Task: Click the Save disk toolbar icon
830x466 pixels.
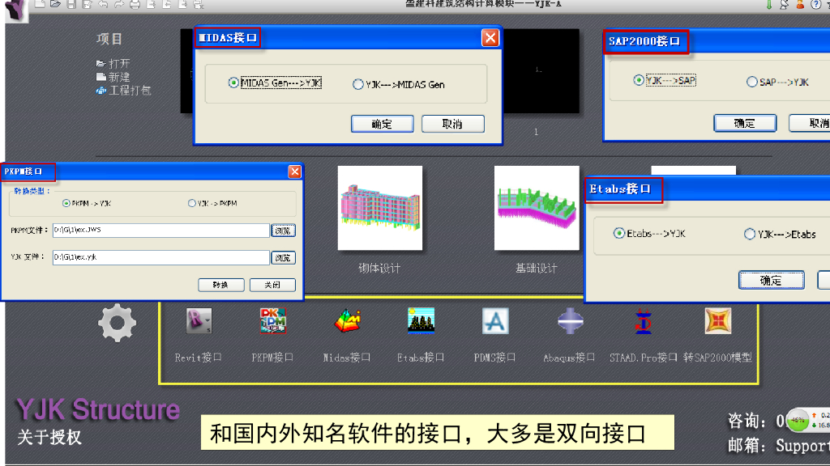Action: (x=71, y=4)
